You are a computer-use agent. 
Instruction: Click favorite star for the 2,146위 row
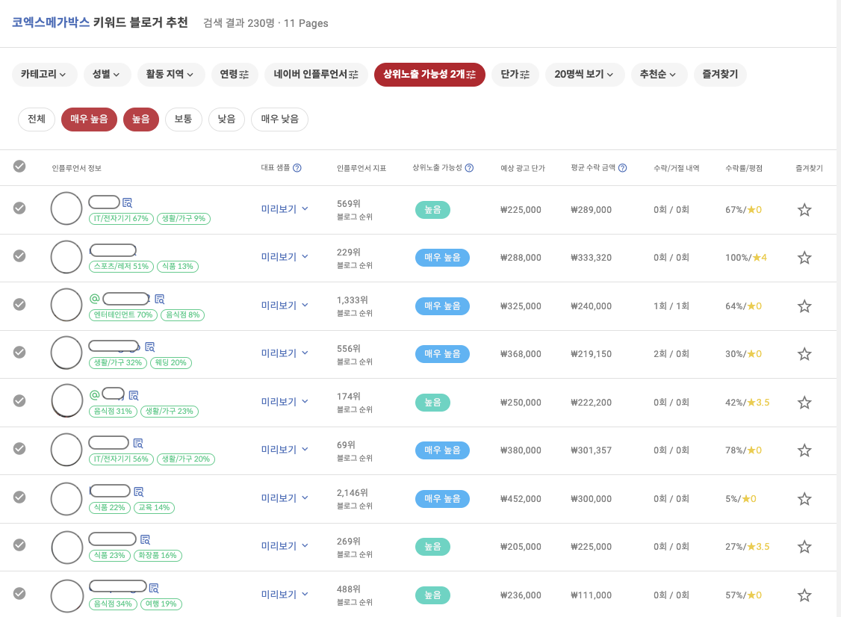click(x=804, y=499)
